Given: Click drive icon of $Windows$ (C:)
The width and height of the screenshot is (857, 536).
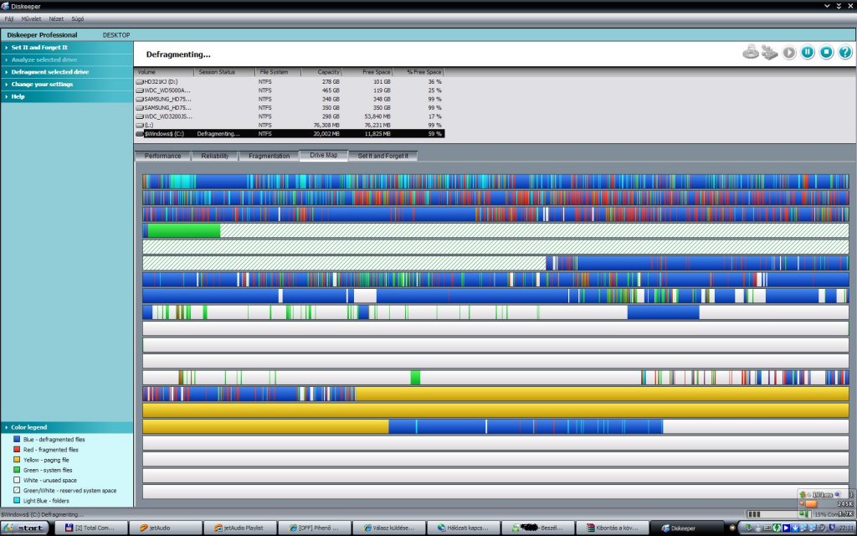Looking at the screenshot, I should click(x=140, y=133).
